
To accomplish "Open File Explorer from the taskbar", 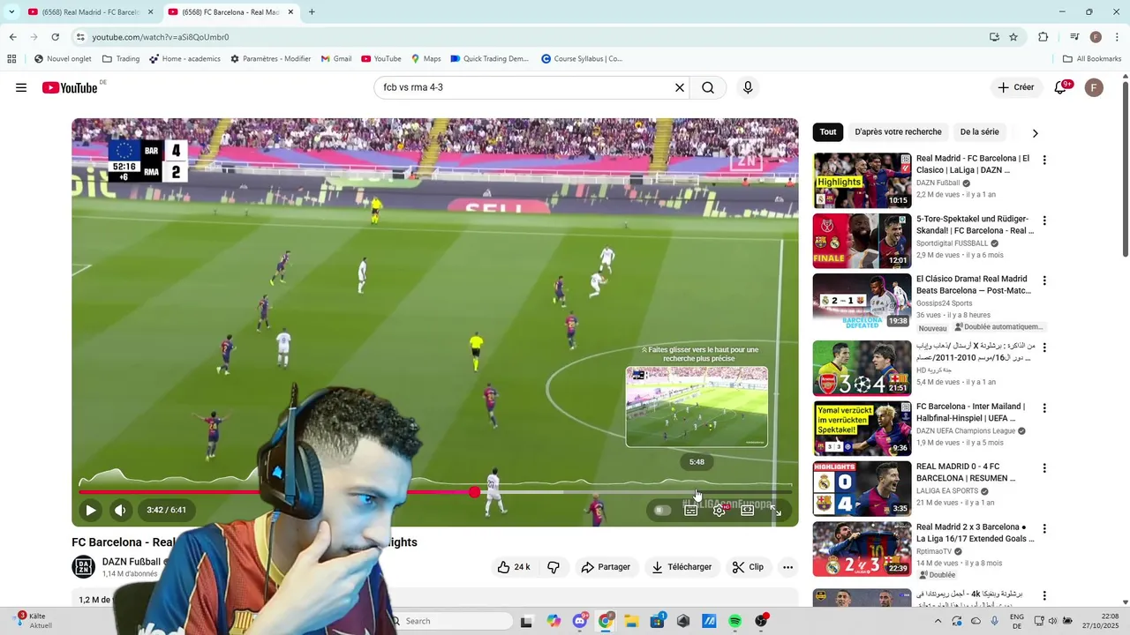I will tap(631, 622).
